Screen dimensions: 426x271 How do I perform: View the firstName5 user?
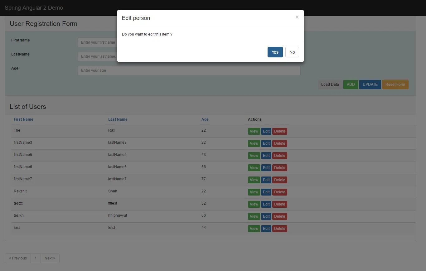point(254,156)
